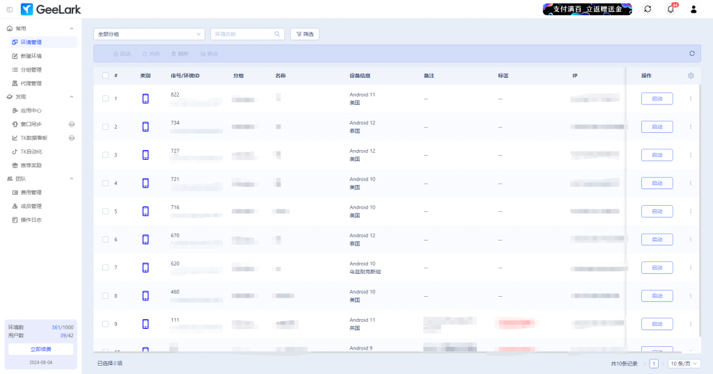Image resolution: width=713 pixels, height=374 pixels.
Task: Collapse the 常用 sidebar section
Action: click(x=72, y=29)
